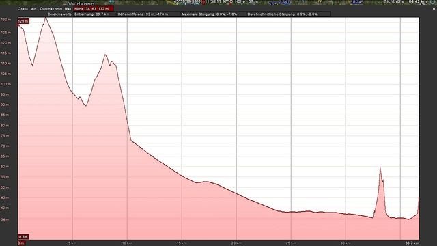Select the Entfernung 36.7 km readout

pos(91,14)
